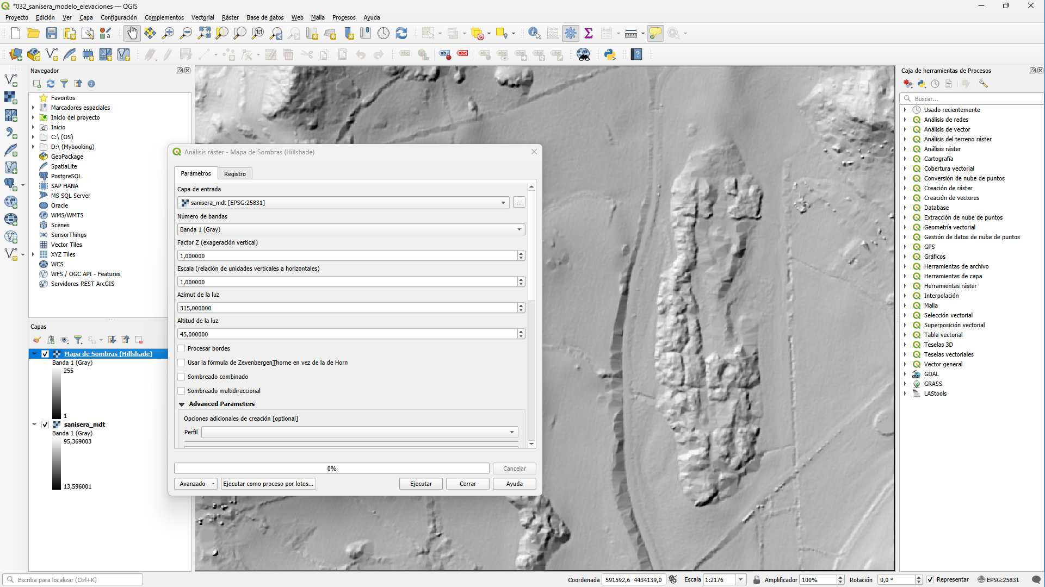The image size is (1045, 587).
Task: Open the Capa de entrada dropdown
Action: point(503,203)
